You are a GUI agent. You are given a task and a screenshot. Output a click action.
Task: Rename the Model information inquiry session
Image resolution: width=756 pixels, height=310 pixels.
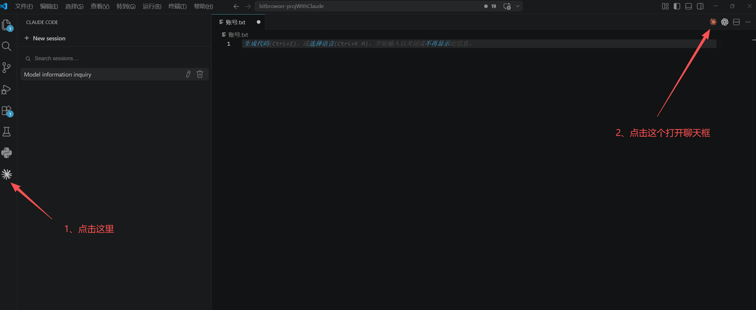[x=188, y=74]
